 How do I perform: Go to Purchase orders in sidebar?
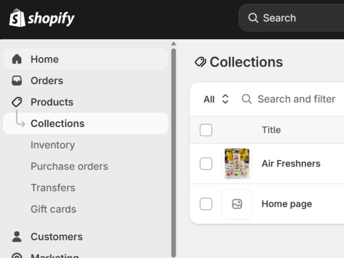click(x=69, y=166)
